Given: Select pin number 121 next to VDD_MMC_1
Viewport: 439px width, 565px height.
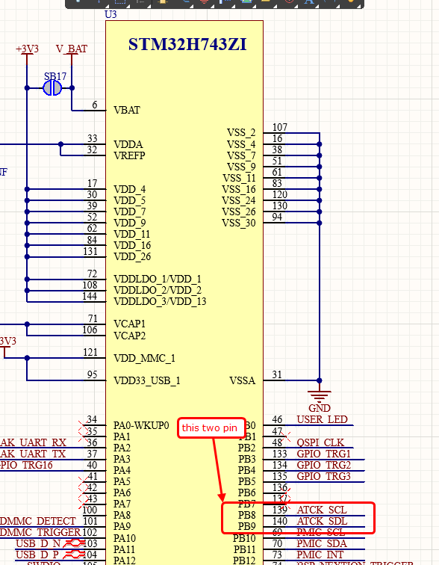Looking at the screenshot, I should [90, 352].
